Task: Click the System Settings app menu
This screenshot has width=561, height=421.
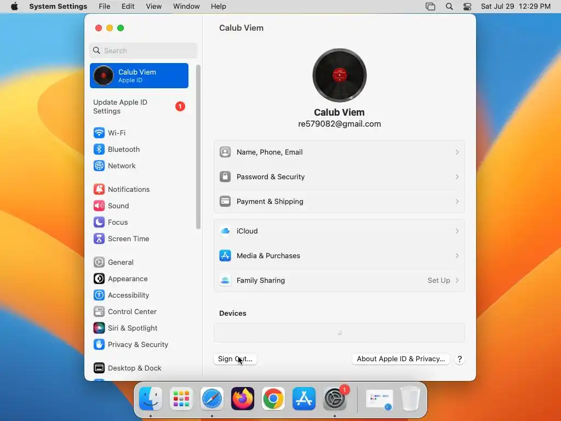Action: pos(58,7)
